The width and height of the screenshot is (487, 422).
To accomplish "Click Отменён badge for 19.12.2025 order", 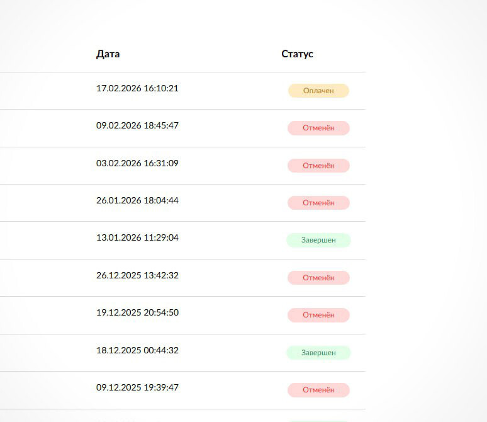I will pyautogui.click(x=318, y=315).
